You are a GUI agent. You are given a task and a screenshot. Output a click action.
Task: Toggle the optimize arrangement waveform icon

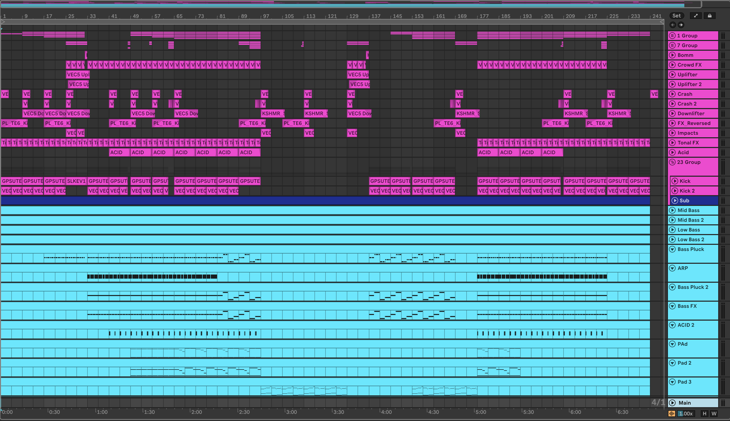tap(672, 414)
